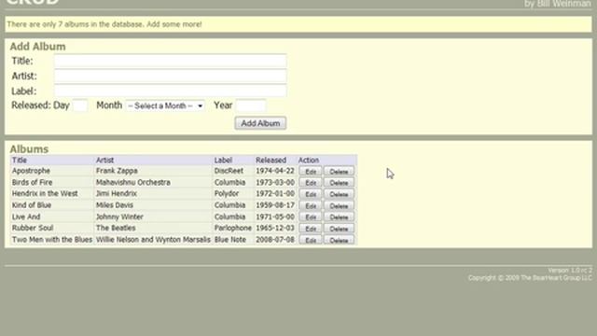Screen dimensions: 597x336
Task: Click the 7 albums database message
Action: 104,24
